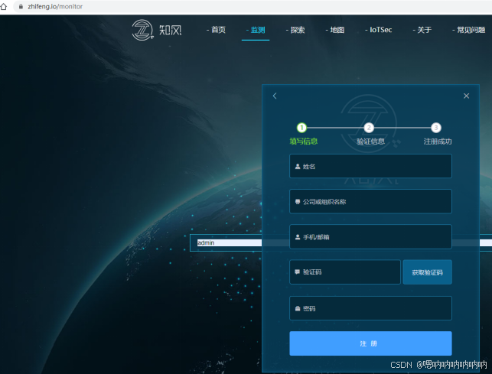This screenshot has height=374, width=492.
Task: Open the 探索 navigation item
Action: pos(295,30)
